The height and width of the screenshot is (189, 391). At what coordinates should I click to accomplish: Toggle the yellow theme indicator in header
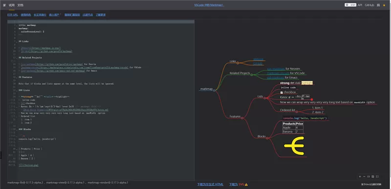coord(384,5)
